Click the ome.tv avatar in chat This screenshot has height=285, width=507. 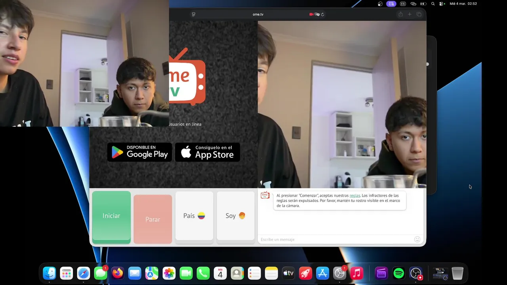[265, 195]
